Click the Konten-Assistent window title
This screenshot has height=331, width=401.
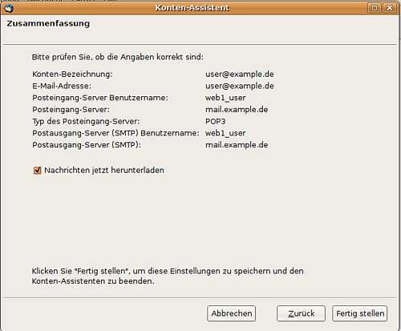[x=192, y=8]
